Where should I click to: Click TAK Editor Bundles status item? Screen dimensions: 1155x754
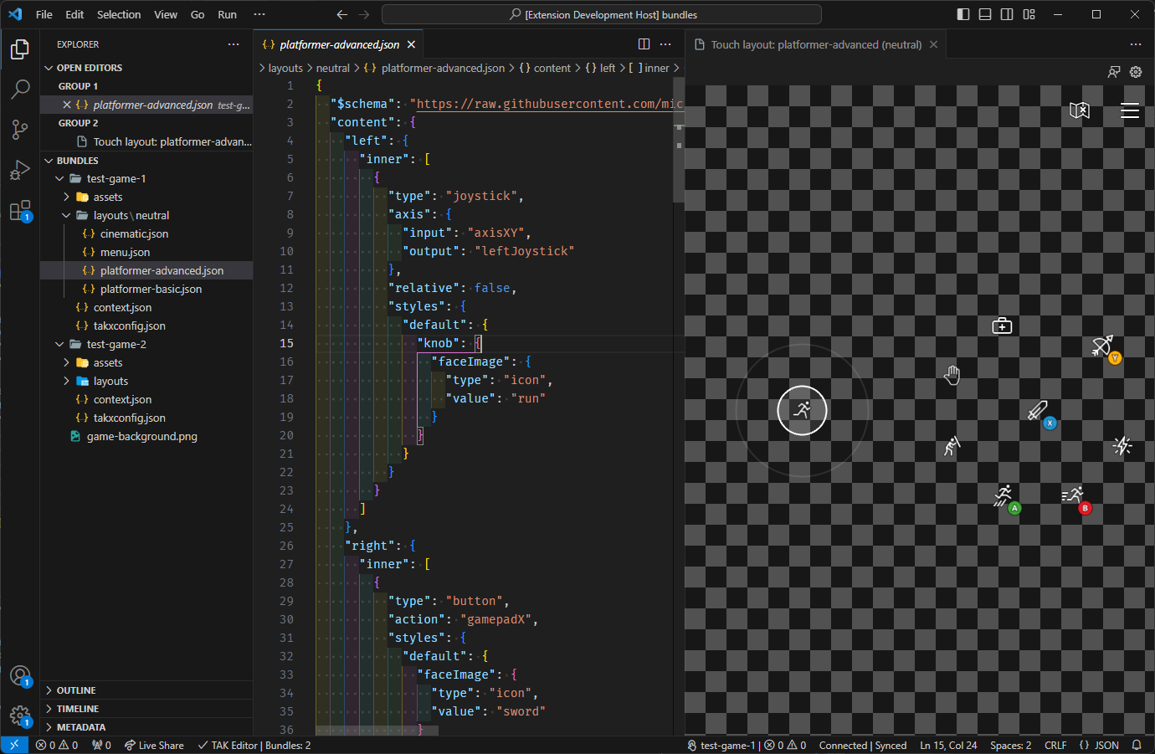pyautogui.click(x=254, y=745)
